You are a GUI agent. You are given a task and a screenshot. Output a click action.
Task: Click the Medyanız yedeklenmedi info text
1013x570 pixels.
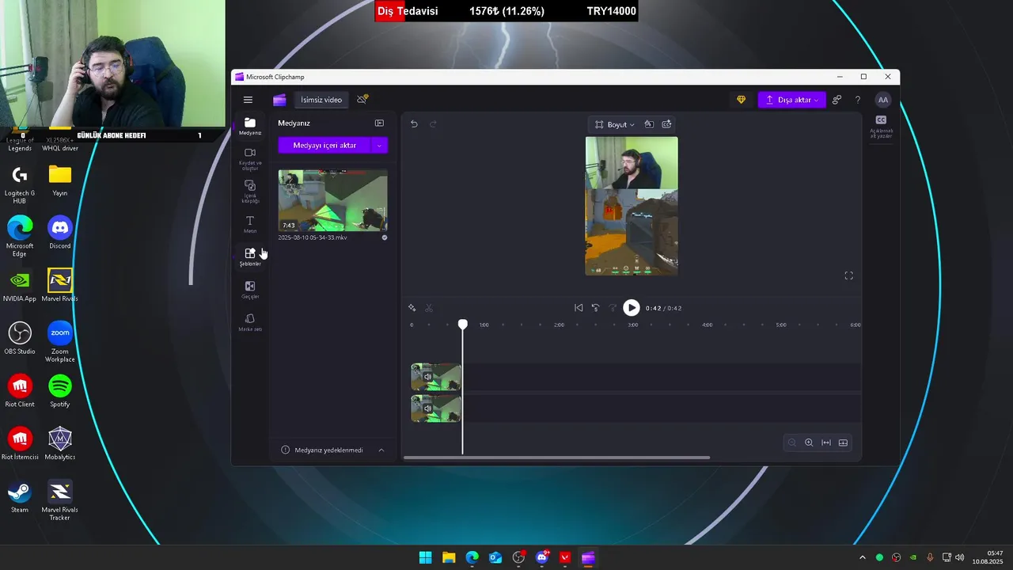pyautogui.click(x=328, y=450)
